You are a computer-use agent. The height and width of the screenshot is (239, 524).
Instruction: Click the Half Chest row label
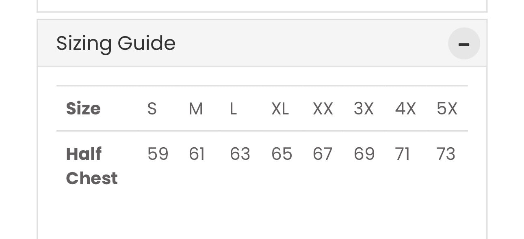[92, 166]
